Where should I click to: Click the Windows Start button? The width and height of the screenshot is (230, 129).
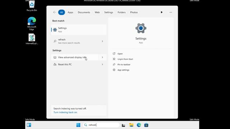(78, 125)
